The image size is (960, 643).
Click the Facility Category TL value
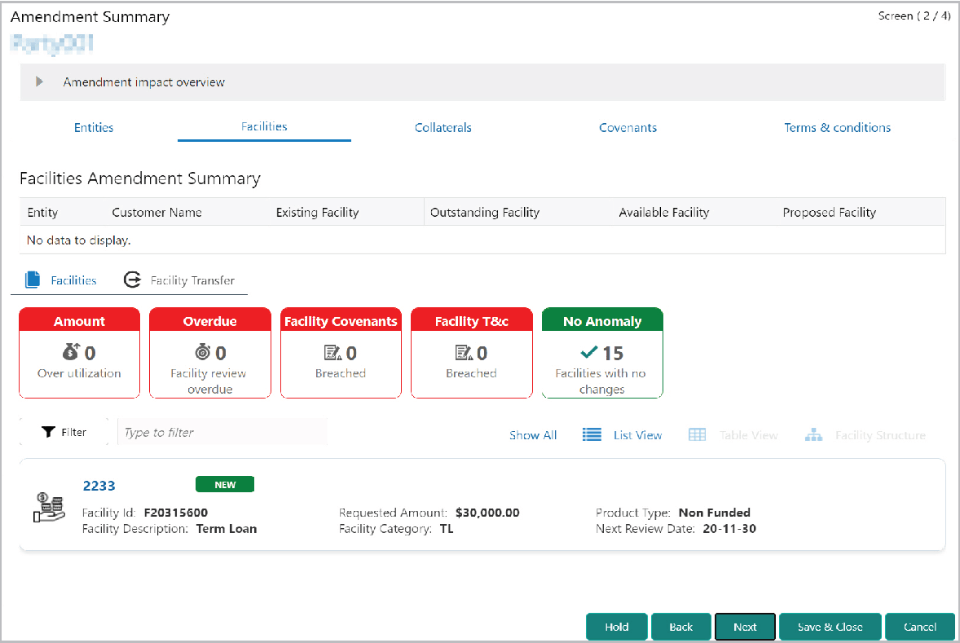click(x=447, y=528)
